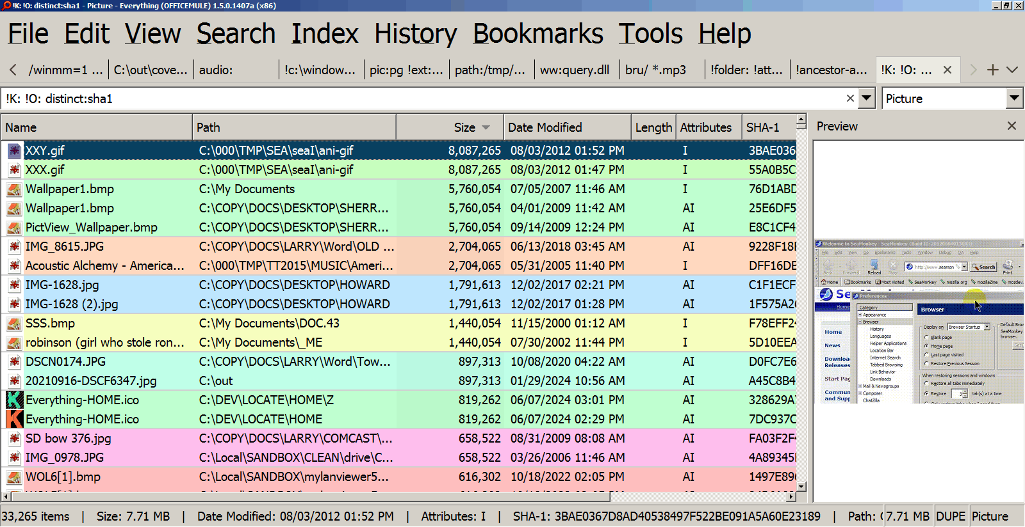Image resolution: width=1025 pixels, height=527 pixels.
Task: Click the search box with distinct:sha1 query
Action: [423, 98]
